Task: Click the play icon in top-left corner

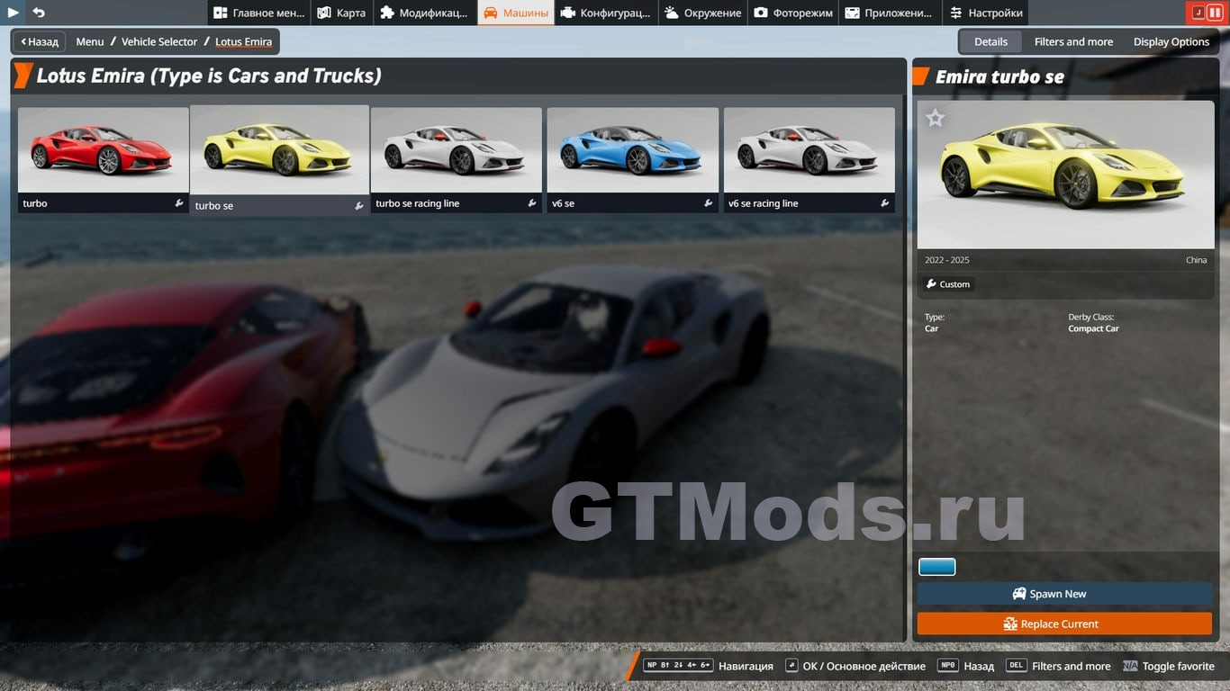Action: point(14,13)
